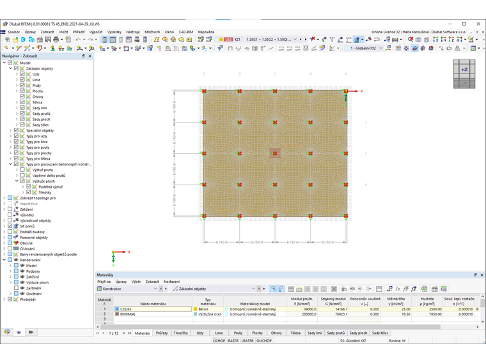Screen dimensions: 486x364
Task: Click the units 0.00 icon in the table toolbar
Action: pyautogui.click(x=444, y=289)
